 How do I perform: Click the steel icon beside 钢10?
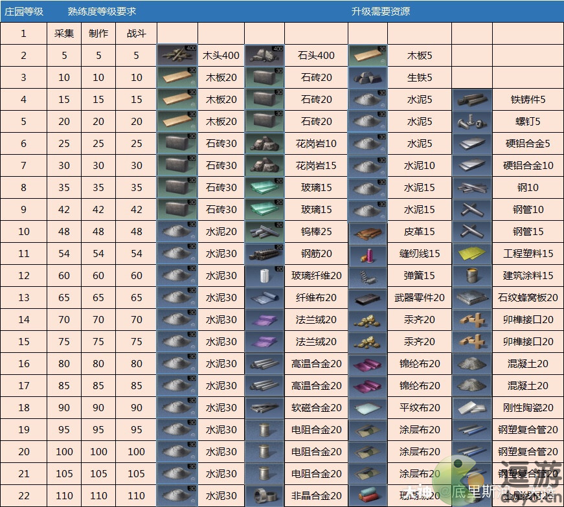tap(472, 187)
